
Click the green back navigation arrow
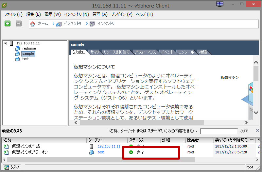[x=8, y=23]
